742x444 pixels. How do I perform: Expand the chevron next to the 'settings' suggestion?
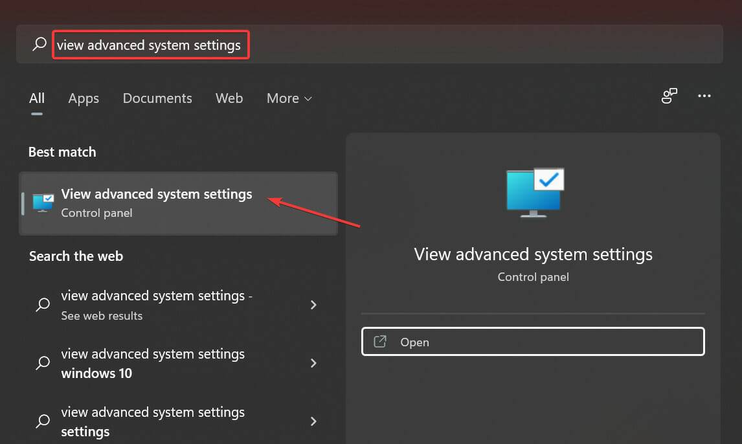[313, 421]
